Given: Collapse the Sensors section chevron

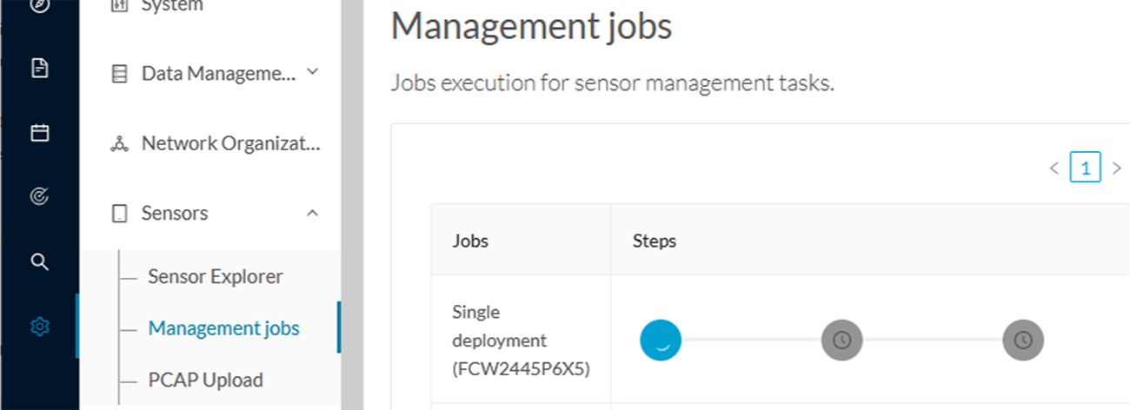Looking at the screenshot, I should click(x=313, y=212).
